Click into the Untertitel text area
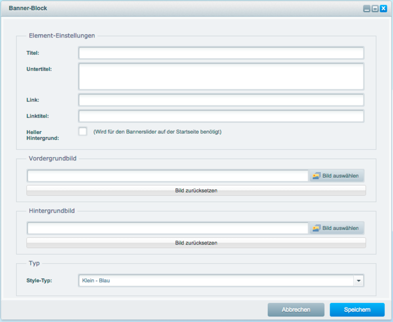Viewport: 393px width, 322px height. point(221,76)
